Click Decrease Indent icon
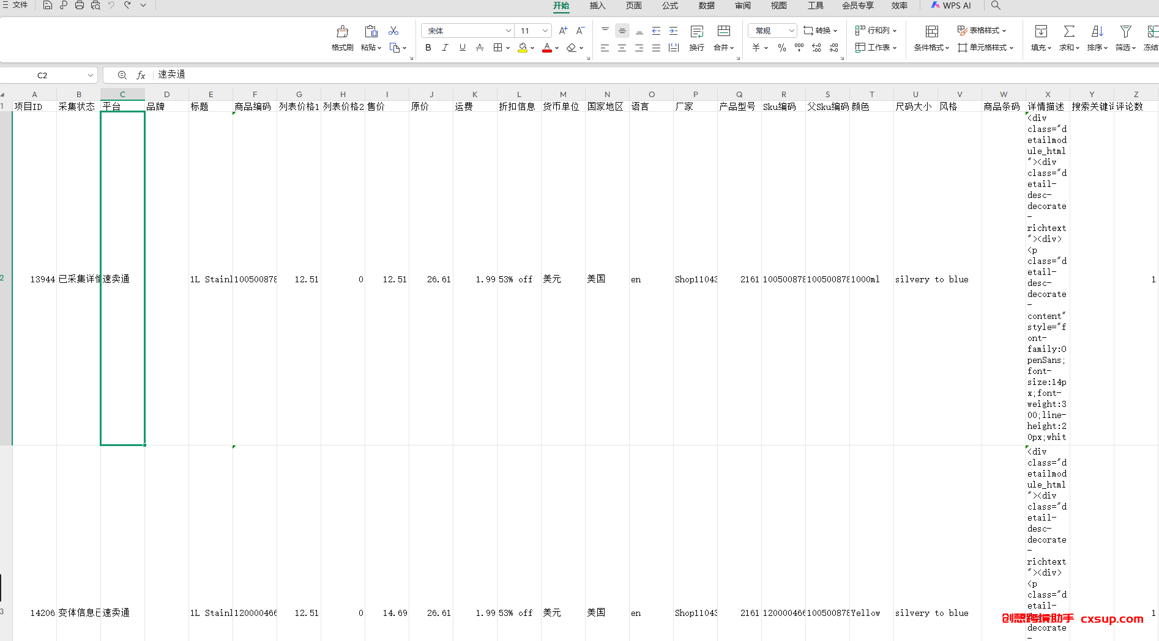 (x=656, y=31)
